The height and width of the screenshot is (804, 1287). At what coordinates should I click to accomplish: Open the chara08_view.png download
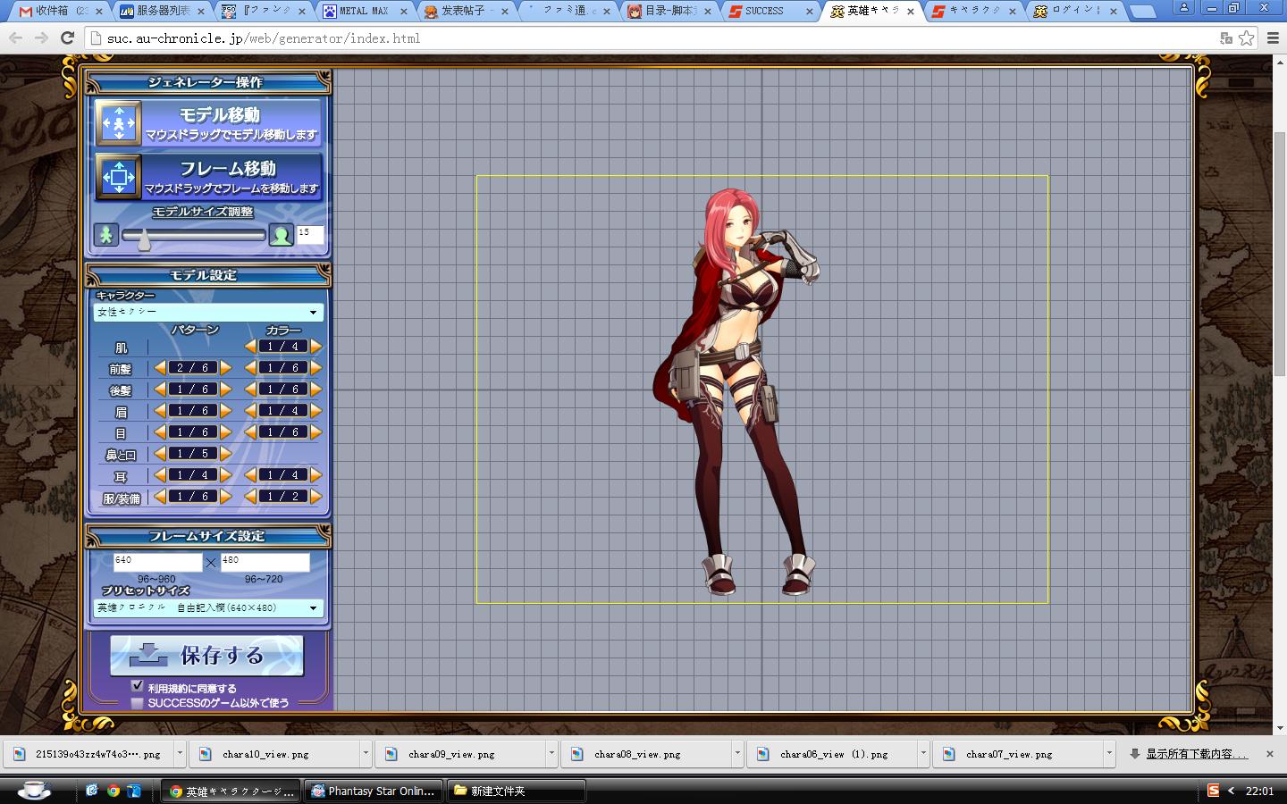pyautogui.click(x=646, y=754)
